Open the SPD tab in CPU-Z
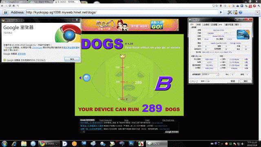Image resolution: width=261 pixels, height=147 pixels. click(221, 24)
